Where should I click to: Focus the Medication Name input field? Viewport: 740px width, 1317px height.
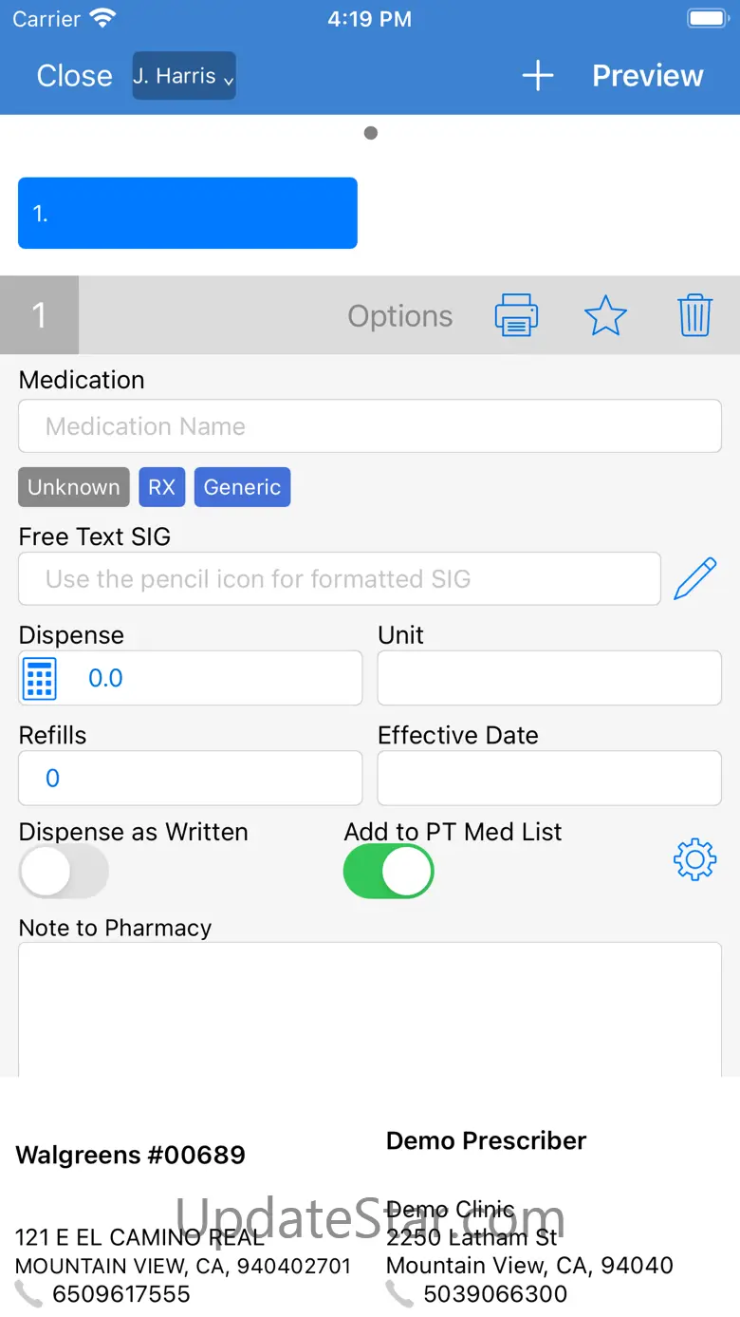coord(370,426)
